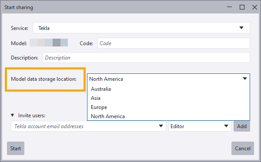
Task: Click the Start button
Action: point(16,148)
